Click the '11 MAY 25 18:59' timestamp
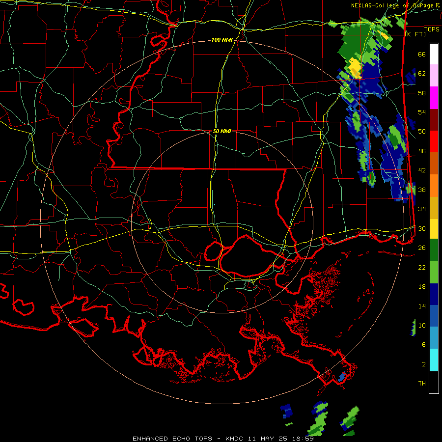 tap(280, 439)
